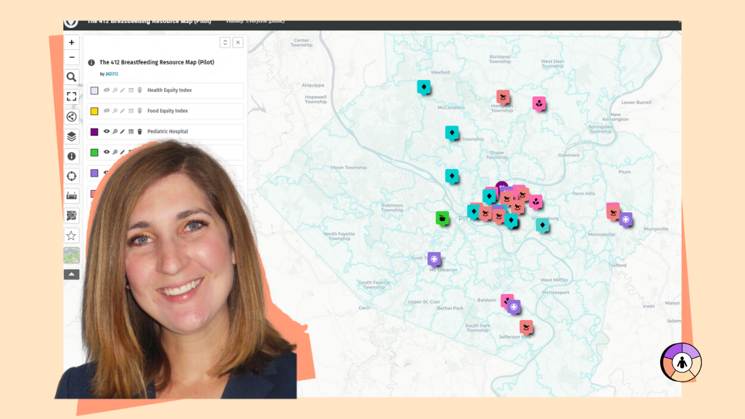Toggle visibility of the green layer
The height and width of the screenshot is (419, 745).
click(107, 152)
